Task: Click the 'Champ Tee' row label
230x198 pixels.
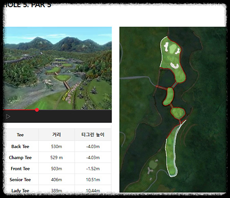Action: point(20,158)
